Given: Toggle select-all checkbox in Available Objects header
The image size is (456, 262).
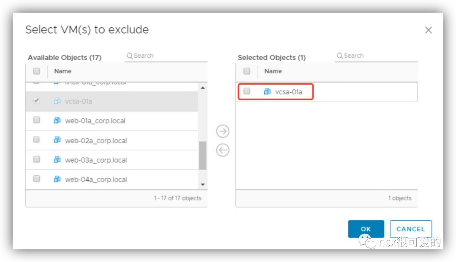Looking at the screenshot, I should (37, 71).
